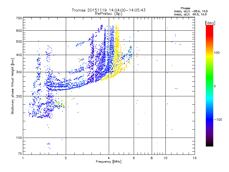Click the yellow X-mode trace above 600 km
This screenshot has height=172, width=229.
click(x=117, y=28)
